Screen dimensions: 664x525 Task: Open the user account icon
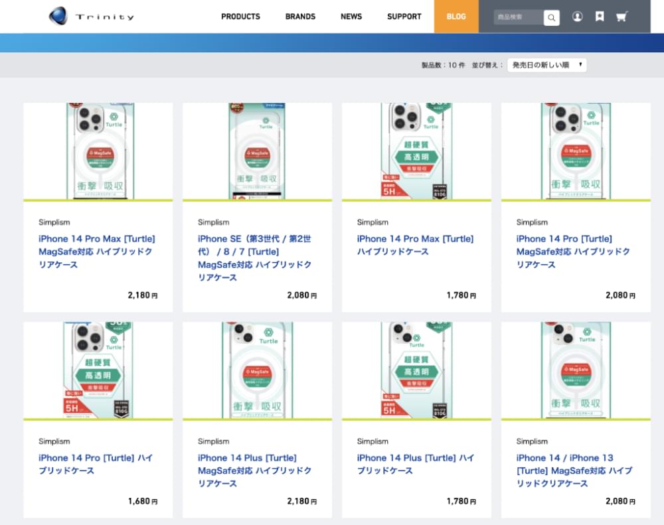tap(577, 17)
